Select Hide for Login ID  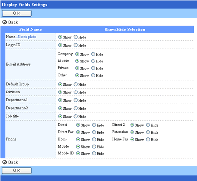tap(76, 45)
